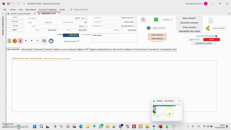The height and width of the screenshot is (130, 231).
Task: Click the red Access taskbar icon
Action: (160, 126)
